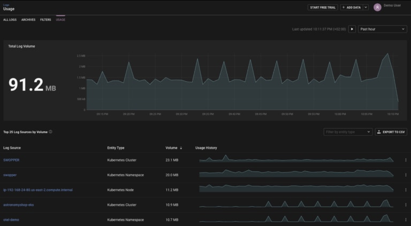Open the options menu for SWOPPER row
Viewport: 411px width, 226px height.
coord(406,160)
